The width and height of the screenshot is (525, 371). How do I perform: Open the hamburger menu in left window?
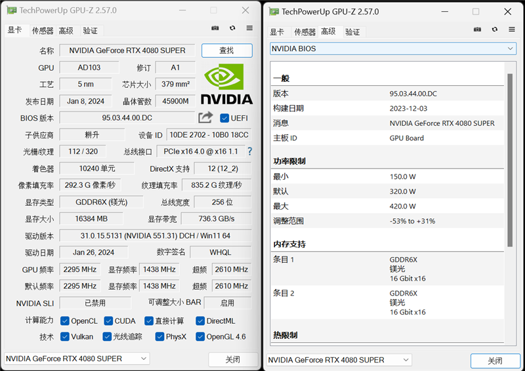(249, 28)
